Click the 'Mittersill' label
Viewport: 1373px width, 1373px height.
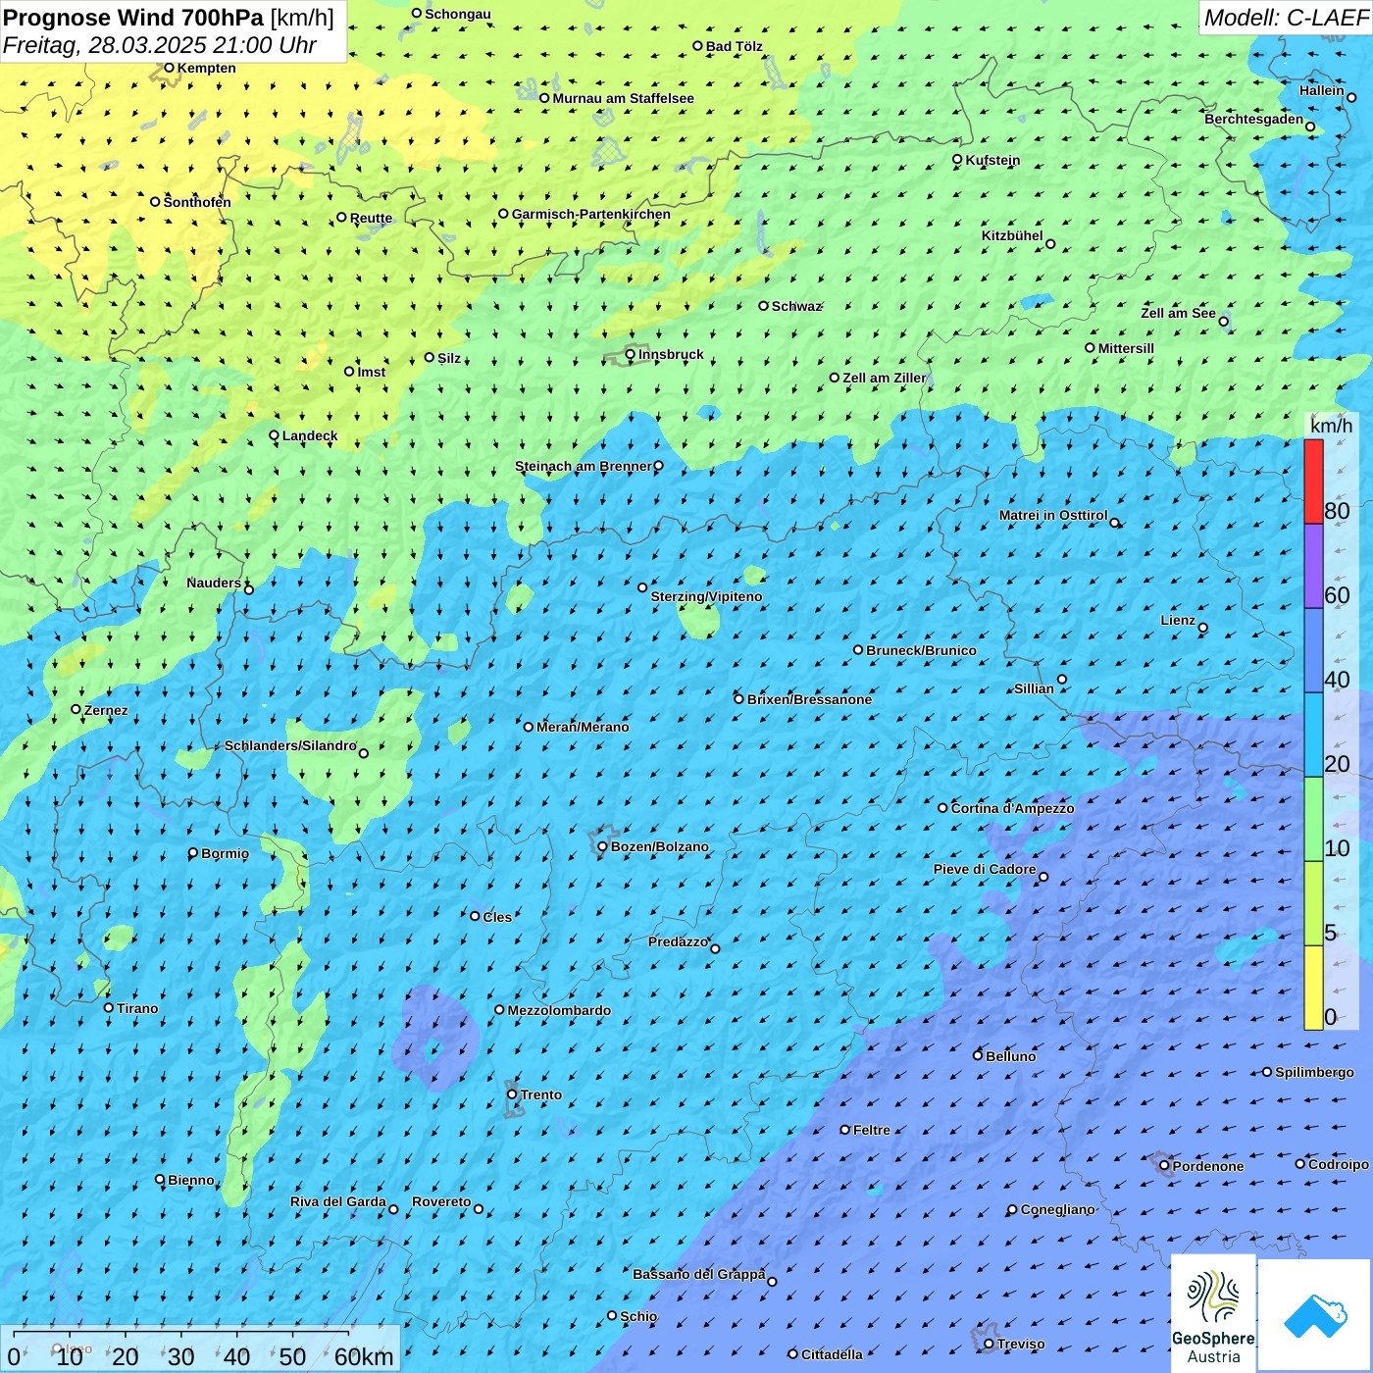point(1126,348)
